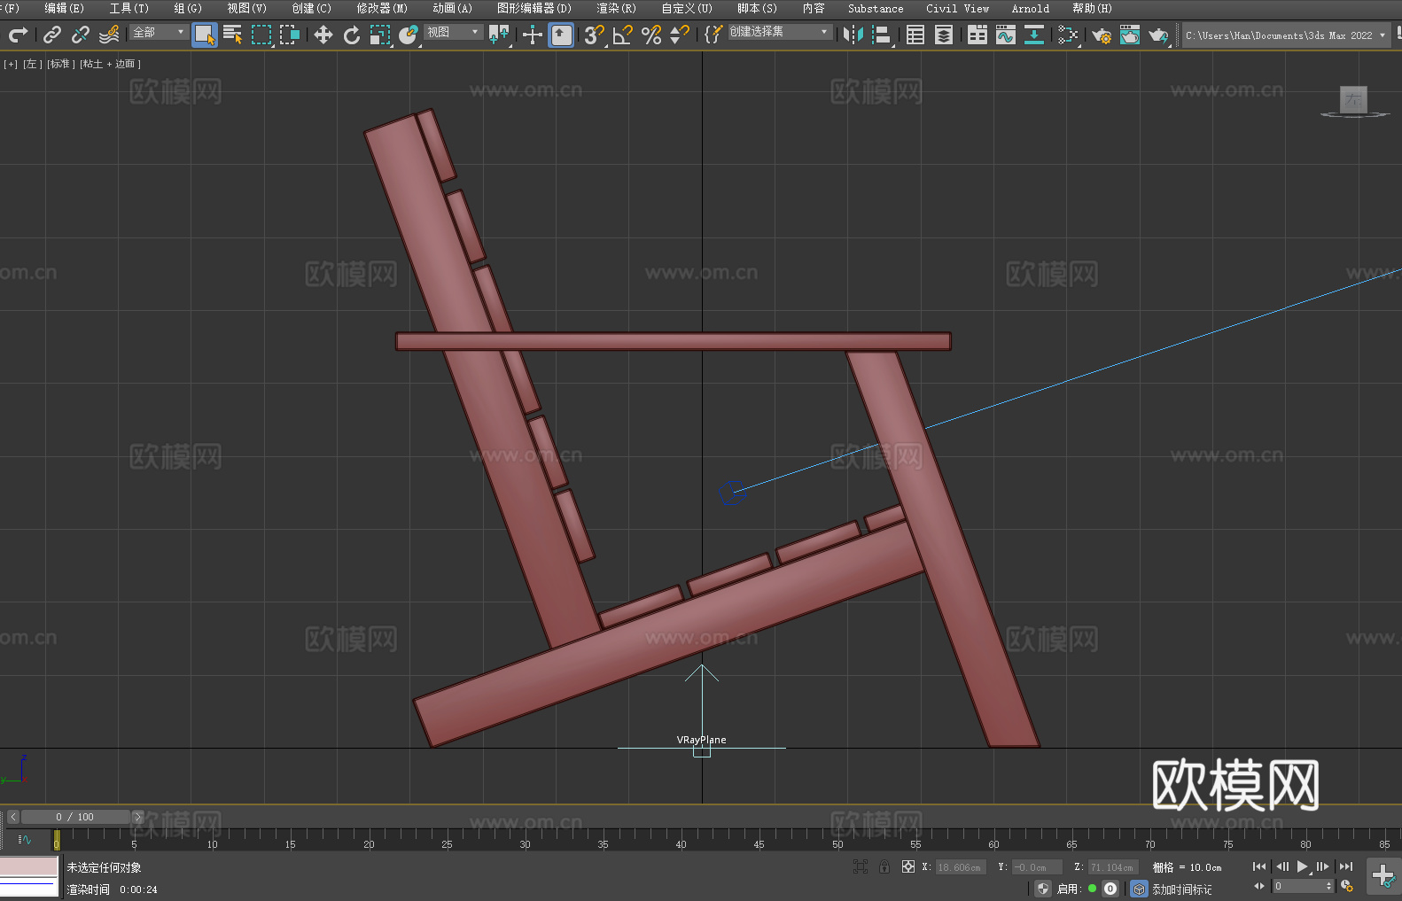This screenshot has height=901, width=1402.
Task: Open the Curve Editor
Action: click(1006, 35)
